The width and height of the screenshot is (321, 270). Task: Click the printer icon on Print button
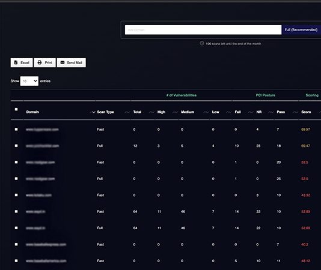click(x=40, y=62)
